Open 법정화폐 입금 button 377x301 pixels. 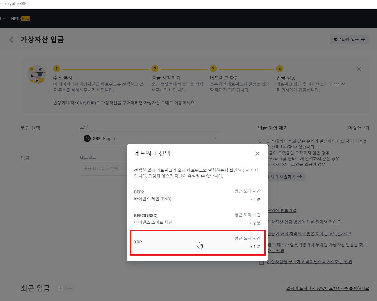pyautogui.click(x=349, y=40)
